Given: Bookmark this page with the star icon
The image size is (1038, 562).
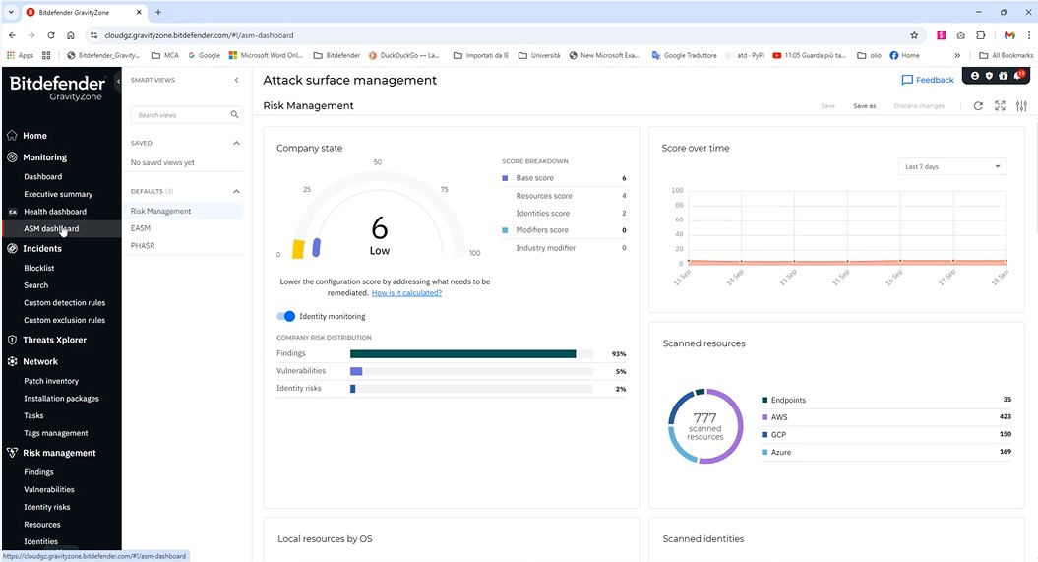Looking at the screenshot, I should (x=914, y=35).
